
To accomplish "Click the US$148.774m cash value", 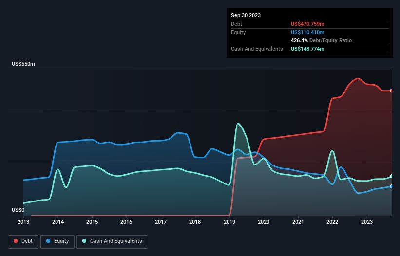I will click(307, 49).
